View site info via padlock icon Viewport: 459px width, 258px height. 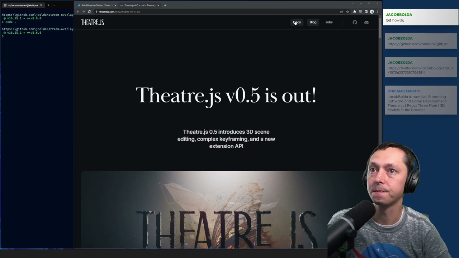96,11
